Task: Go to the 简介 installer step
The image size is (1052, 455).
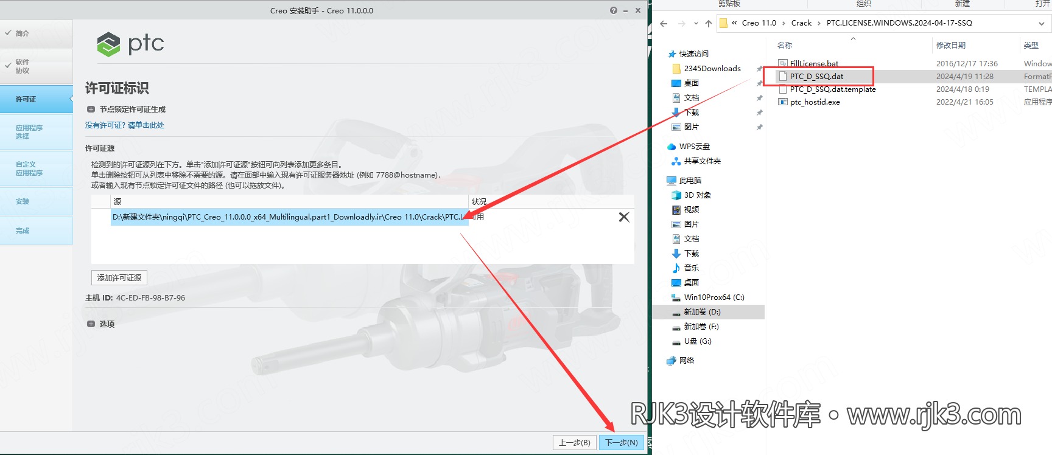Action: tap(37, 33)
